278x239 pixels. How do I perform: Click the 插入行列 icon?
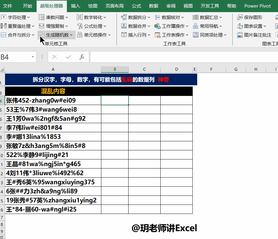click(x=124, y=35)
